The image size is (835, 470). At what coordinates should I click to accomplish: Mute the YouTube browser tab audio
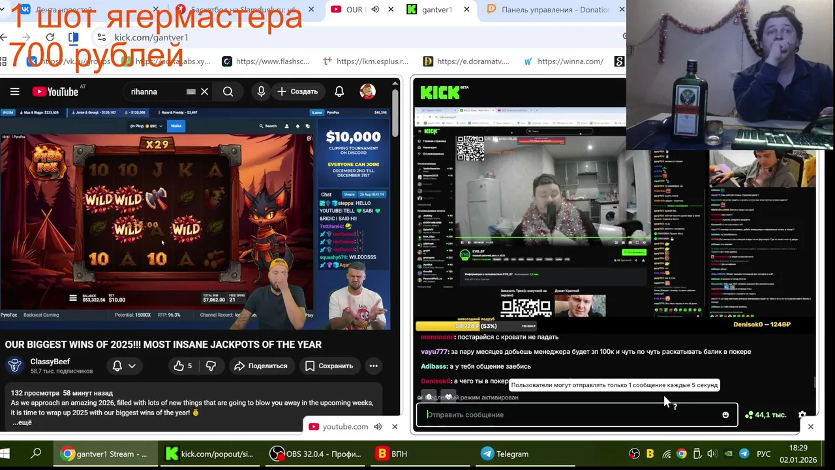point(375,10)
